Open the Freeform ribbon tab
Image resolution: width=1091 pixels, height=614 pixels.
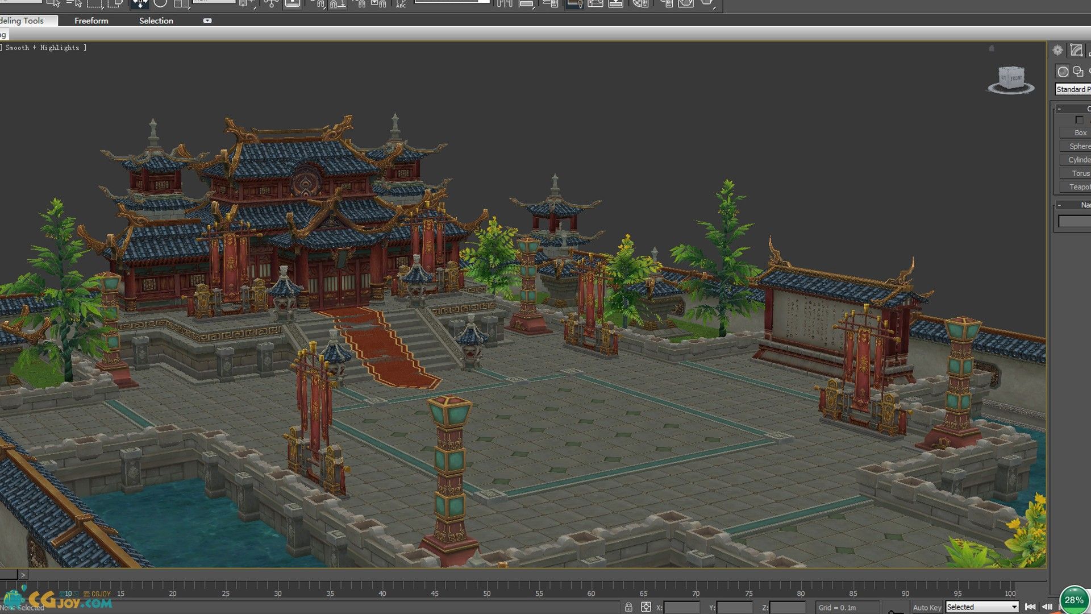91,20
